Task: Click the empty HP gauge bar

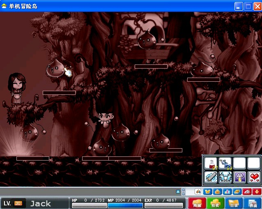Action: coord(90,205)
